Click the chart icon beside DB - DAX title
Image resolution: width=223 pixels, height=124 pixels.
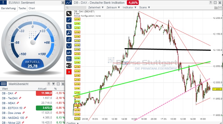coord(69,3)
